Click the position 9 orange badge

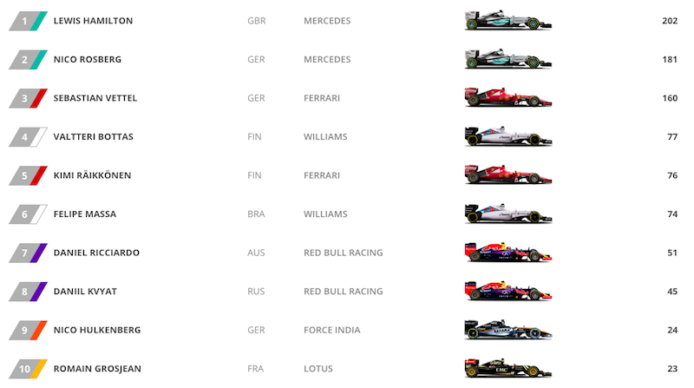[x=28, y=330]
